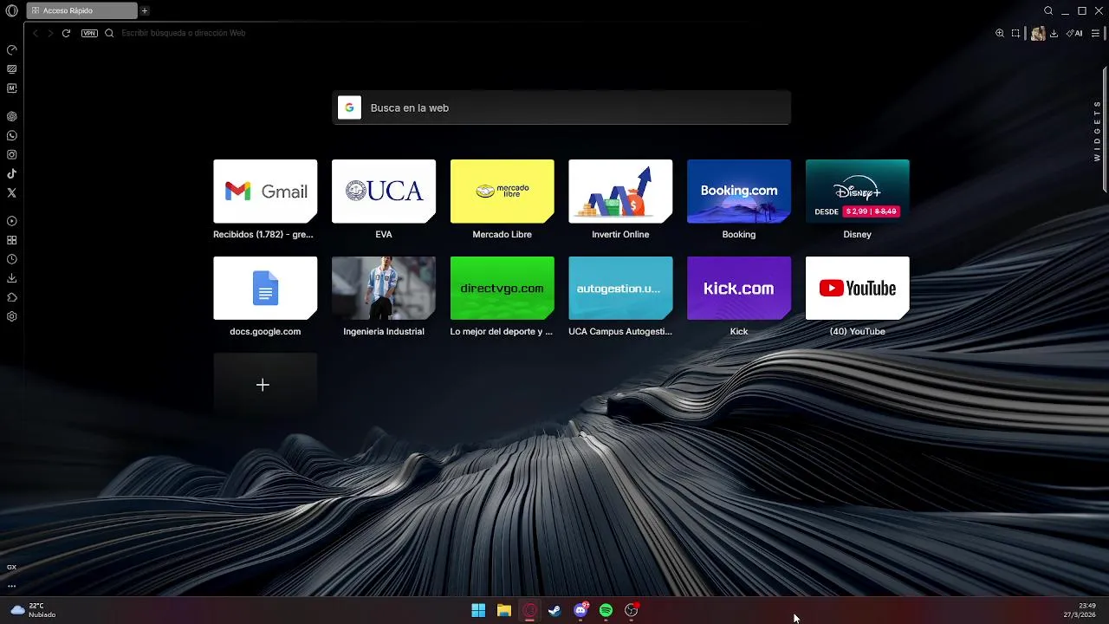Open the sidebar extensions cube icon

tap(12, 297)
